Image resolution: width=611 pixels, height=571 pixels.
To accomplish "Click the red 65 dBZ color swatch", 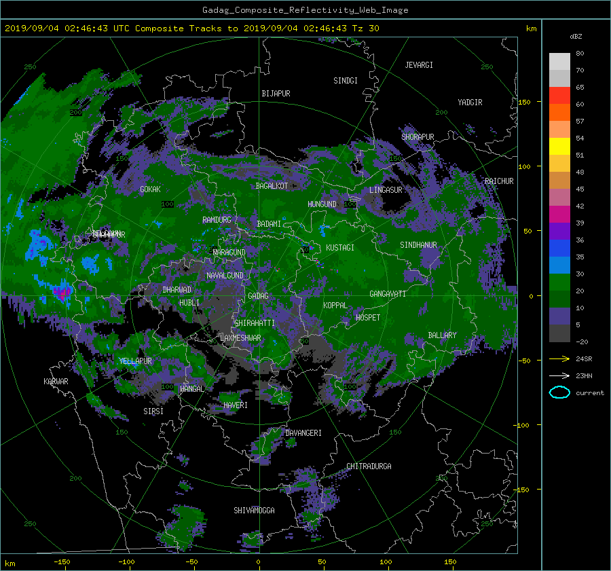I will click(x=559, y=95).
